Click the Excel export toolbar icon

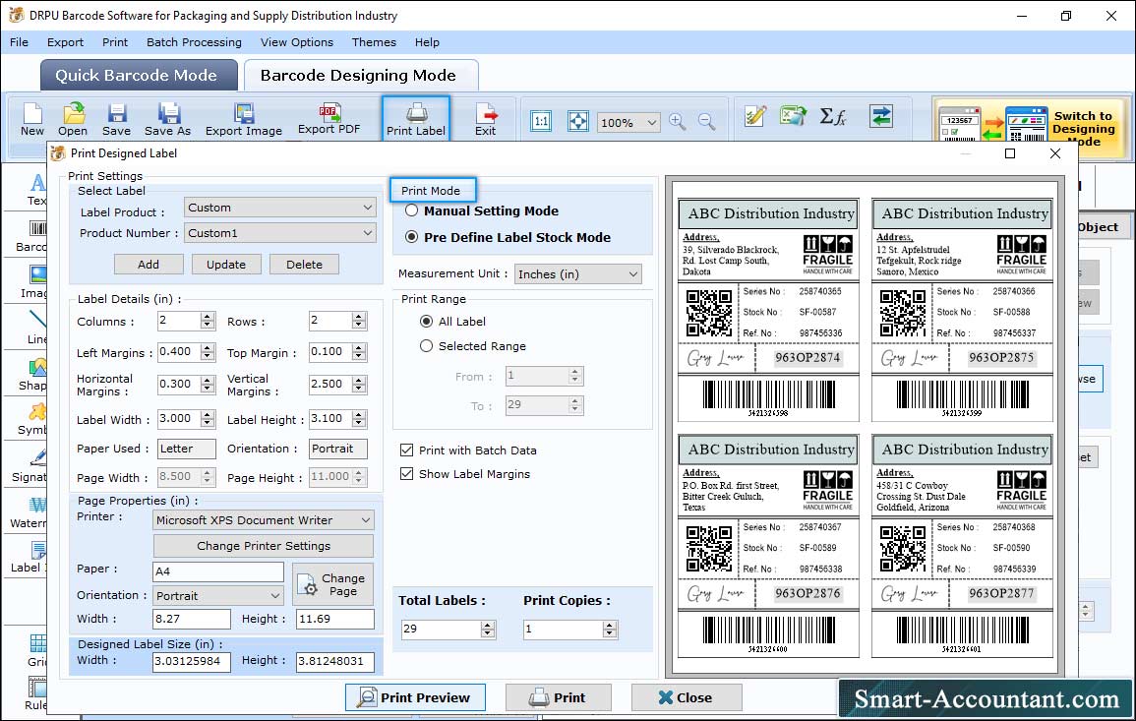pyautogui.click(x=794, y=116)
